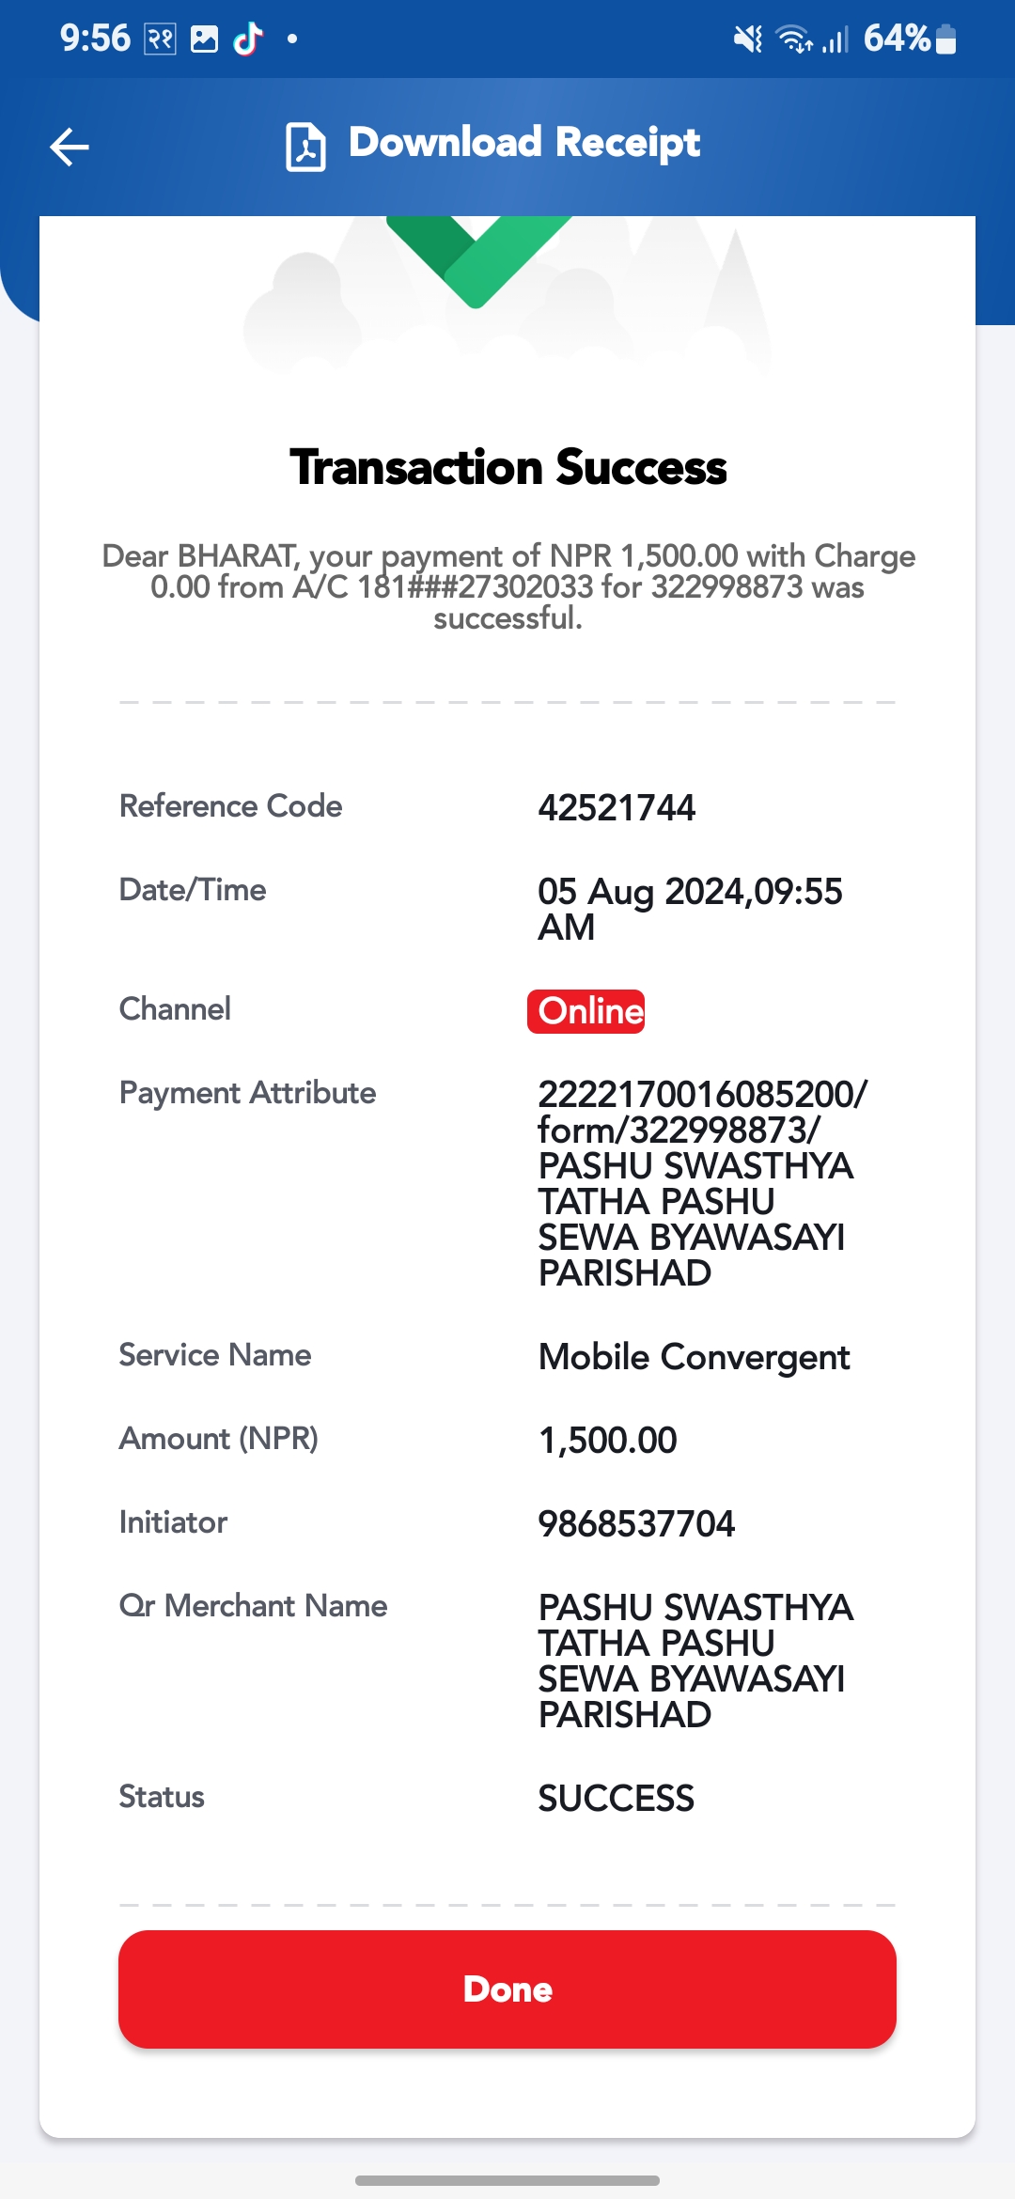Tap the Nepali calendar date icon
The width and height of the screenshot is (1015, 2199).
tap(160, 39)
